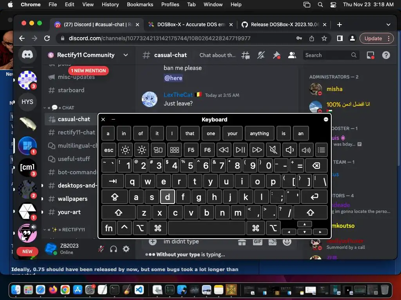
Task: Toggle microphone mute in user panel
Action: (101, 249)
